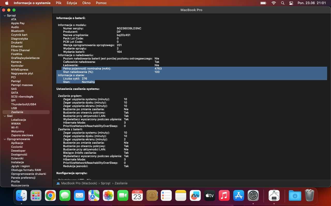Open the Okno menu
The width and height of the screenshot is (331, 206).
pos(86,3)
